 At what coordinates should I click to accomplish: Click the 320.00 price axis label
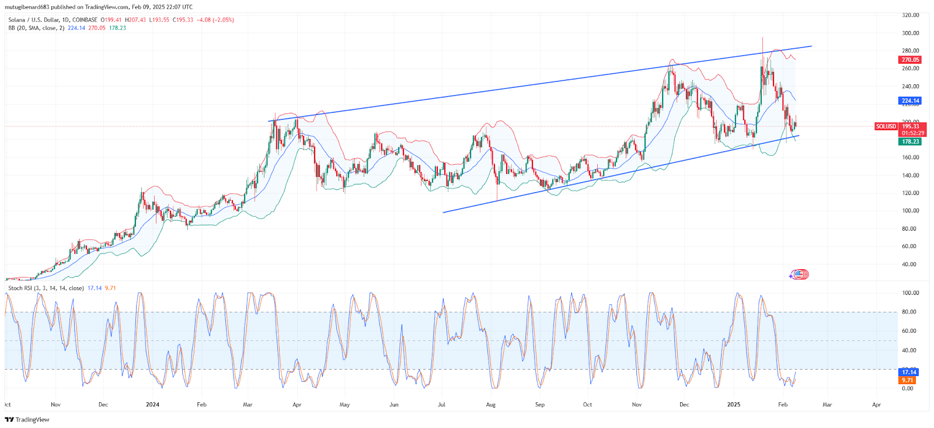point(911,15)
